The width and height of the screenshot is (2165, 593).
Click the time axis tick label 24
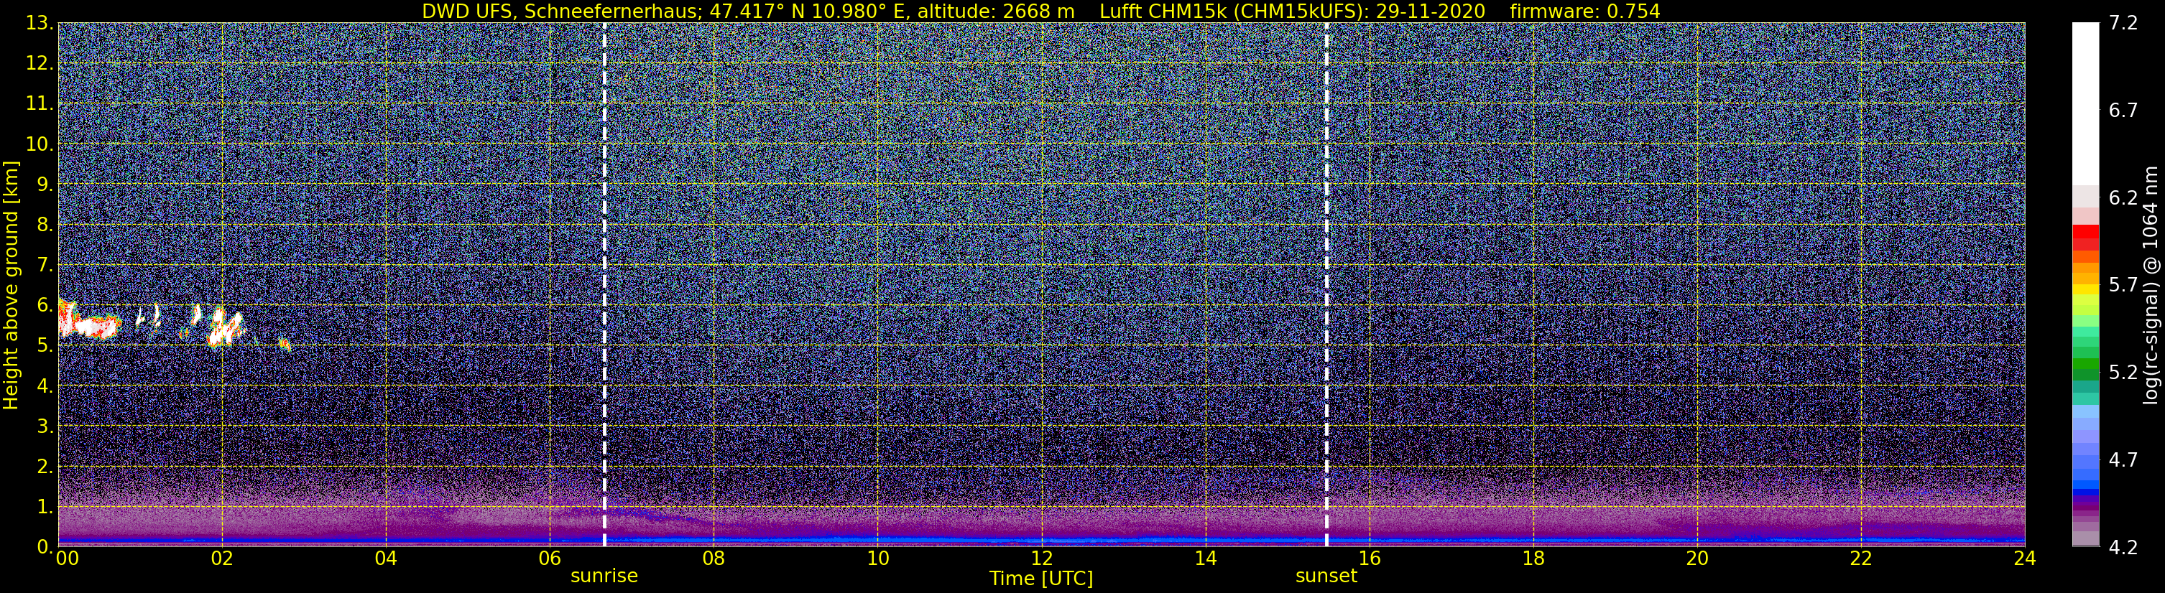[x=2025, y=559]
